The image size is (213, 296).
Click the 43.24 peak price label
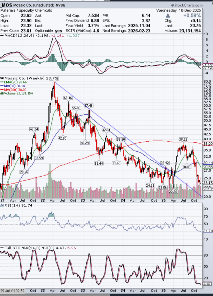tap(34, 129)
